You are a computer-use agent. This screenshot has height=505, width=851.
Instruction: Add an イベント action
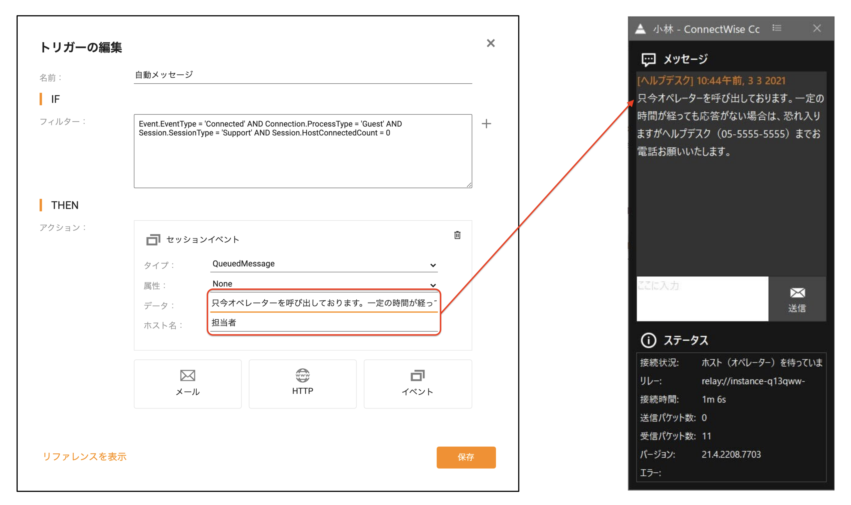(x=418, y=384)
